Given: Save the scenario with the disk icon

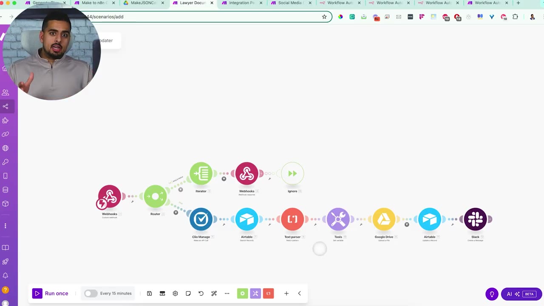Looking at the screenshot, I should (150, 293).
